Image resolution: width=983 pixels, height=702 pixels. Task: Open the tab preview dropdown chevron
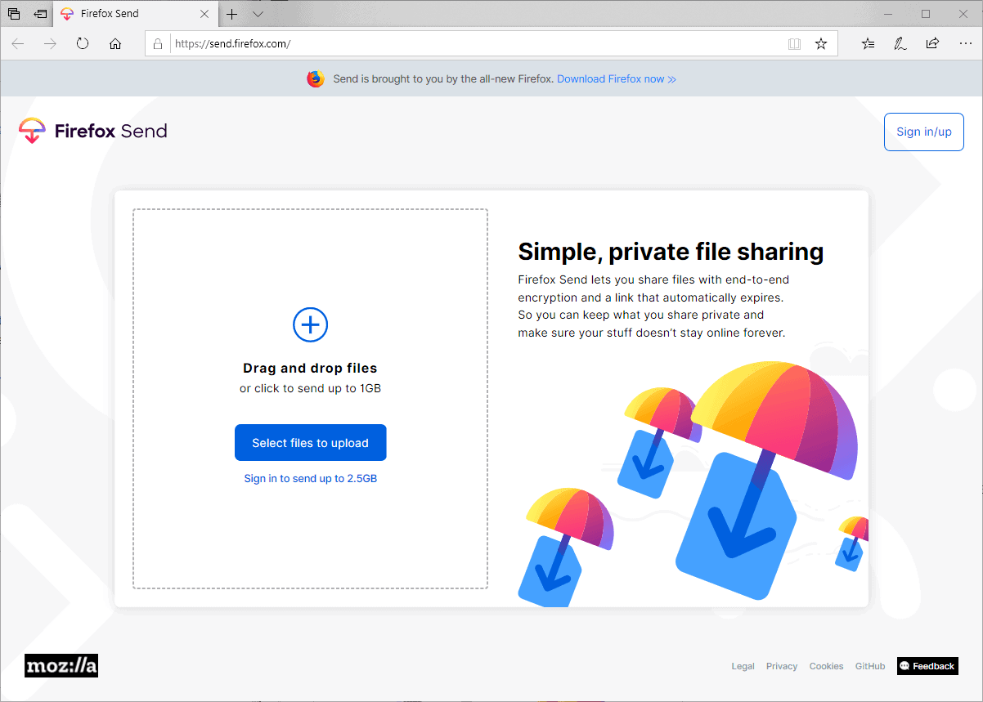[x=258, y=14]
